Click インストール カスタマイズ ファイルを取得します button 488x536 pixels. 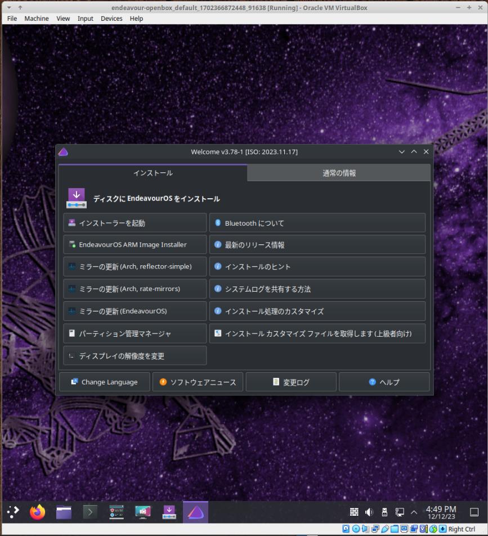[x=317, y=333]
